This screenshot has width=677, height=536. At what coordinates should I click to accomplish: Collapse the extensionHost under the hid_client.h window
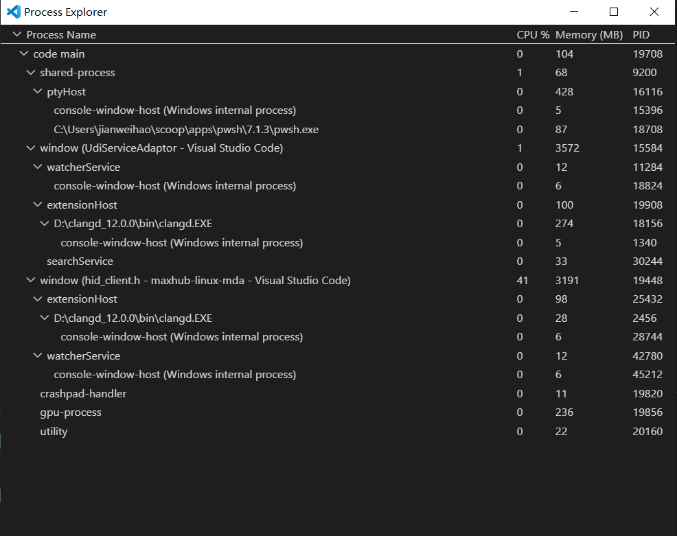(37, 299)
